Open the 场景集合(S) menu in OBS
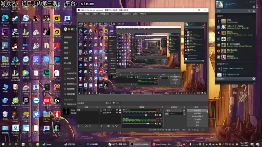This screenshot has height=147, width=262. coord(126,14)
